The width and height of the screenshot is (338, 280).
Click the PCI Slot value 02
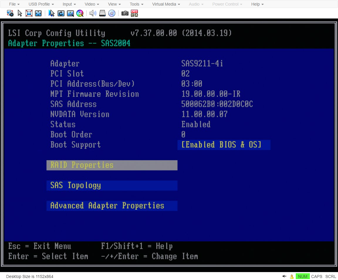click(185, 74)
